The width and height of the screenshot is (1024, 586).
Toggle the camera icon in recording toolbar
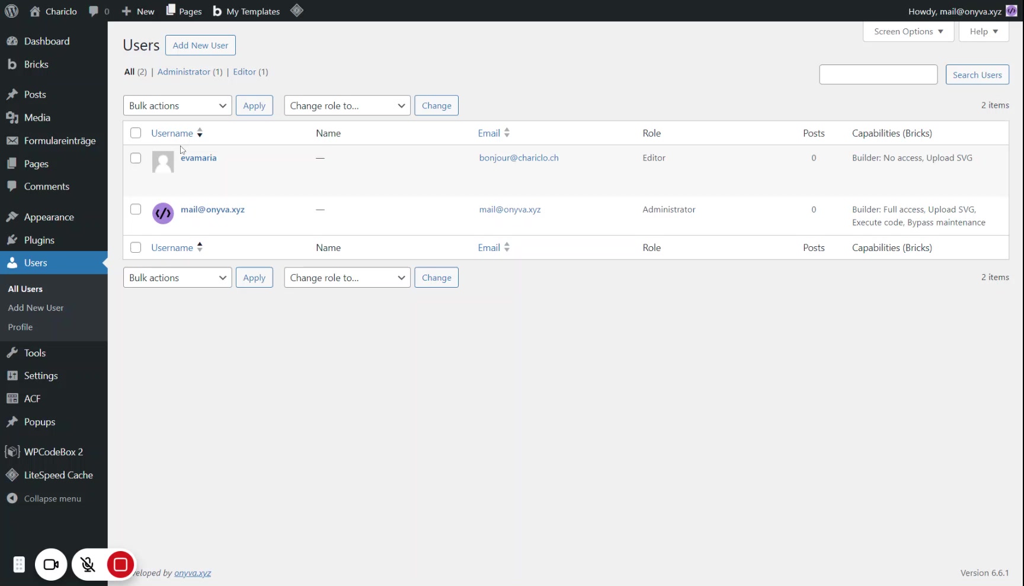click(51, 565)
